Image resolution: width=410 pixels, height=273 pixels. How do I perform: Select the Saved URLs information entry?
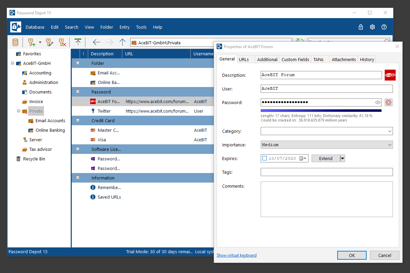pos(142,197)
